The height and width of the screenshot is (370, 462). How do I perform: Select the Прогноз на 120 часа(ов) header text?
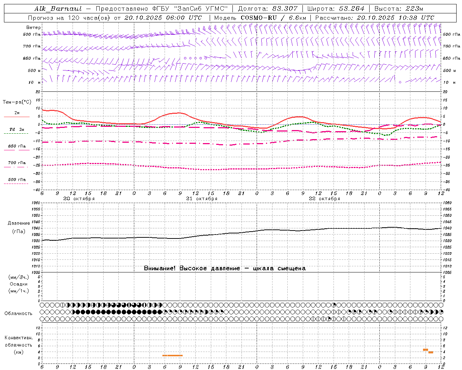point(115,18)
